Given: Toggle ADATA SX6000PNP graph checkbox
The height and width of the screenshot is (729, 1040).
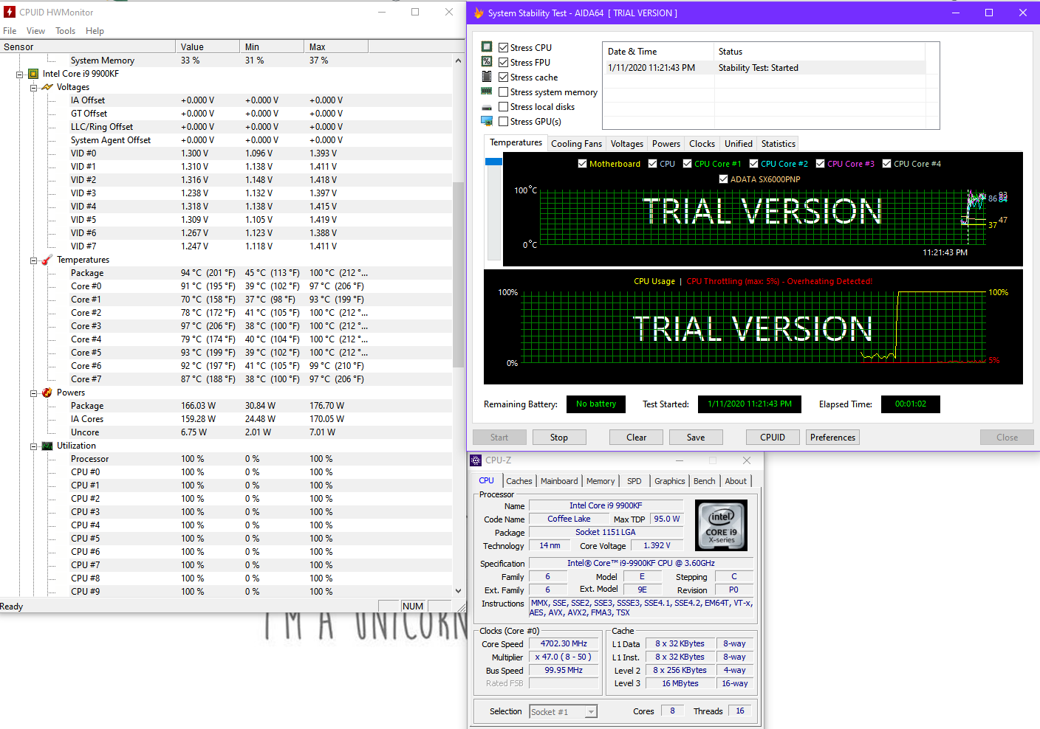Looking at the screenshot, I should [x=723, y=179].
